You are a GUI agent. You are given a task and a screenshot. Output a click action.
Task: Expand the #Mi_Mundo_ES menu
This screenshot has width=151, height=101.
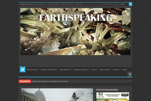[33, 70]
